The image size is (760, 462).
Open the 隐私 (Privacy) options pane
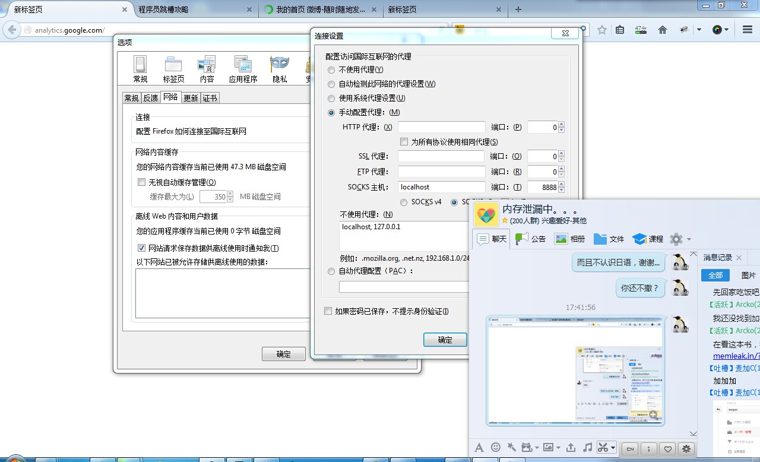(279, 68)
